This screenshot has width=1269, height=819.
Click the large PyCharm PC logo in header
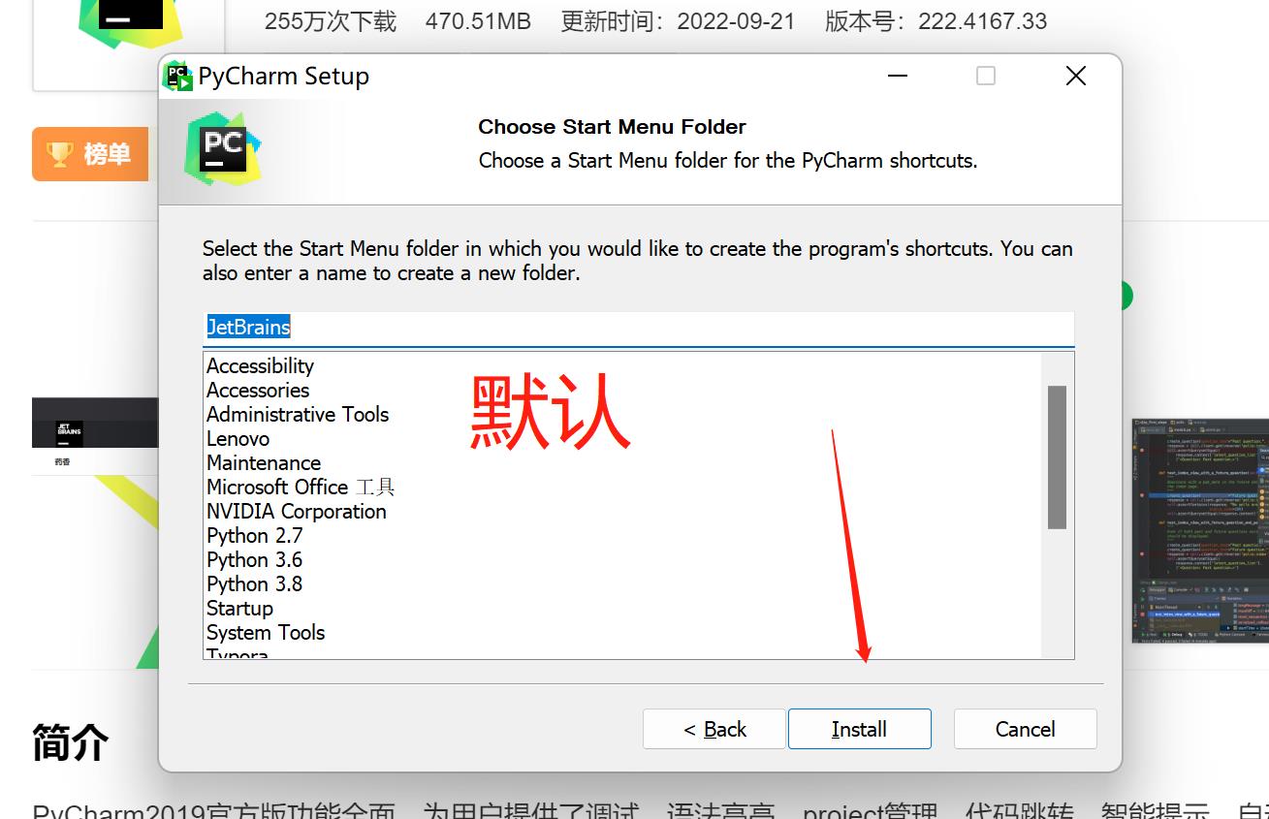(223, 150)
